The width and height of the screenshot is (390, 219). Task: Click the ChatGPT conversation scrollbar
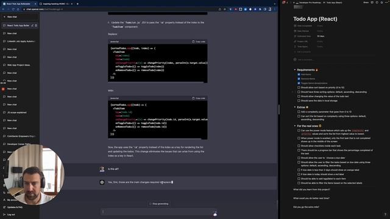pos(277,204)
